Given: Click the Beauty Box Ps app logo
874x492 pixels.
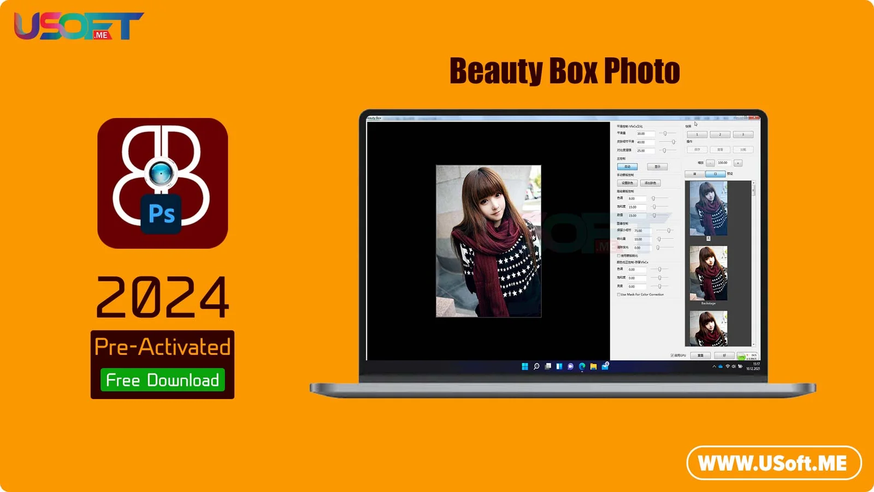Looking at the screenshot, I should (x=162, y=183).
